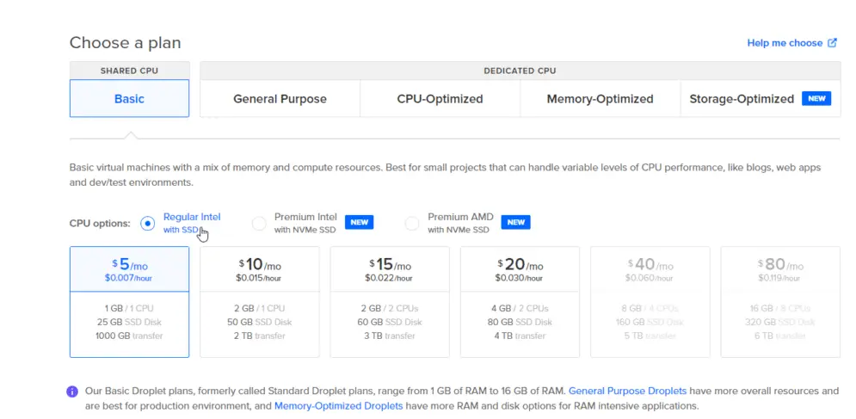Follow the Memory-Optimized Droplets link
The width and height of the screenshot is (856, 419).
tap(338, 406)
